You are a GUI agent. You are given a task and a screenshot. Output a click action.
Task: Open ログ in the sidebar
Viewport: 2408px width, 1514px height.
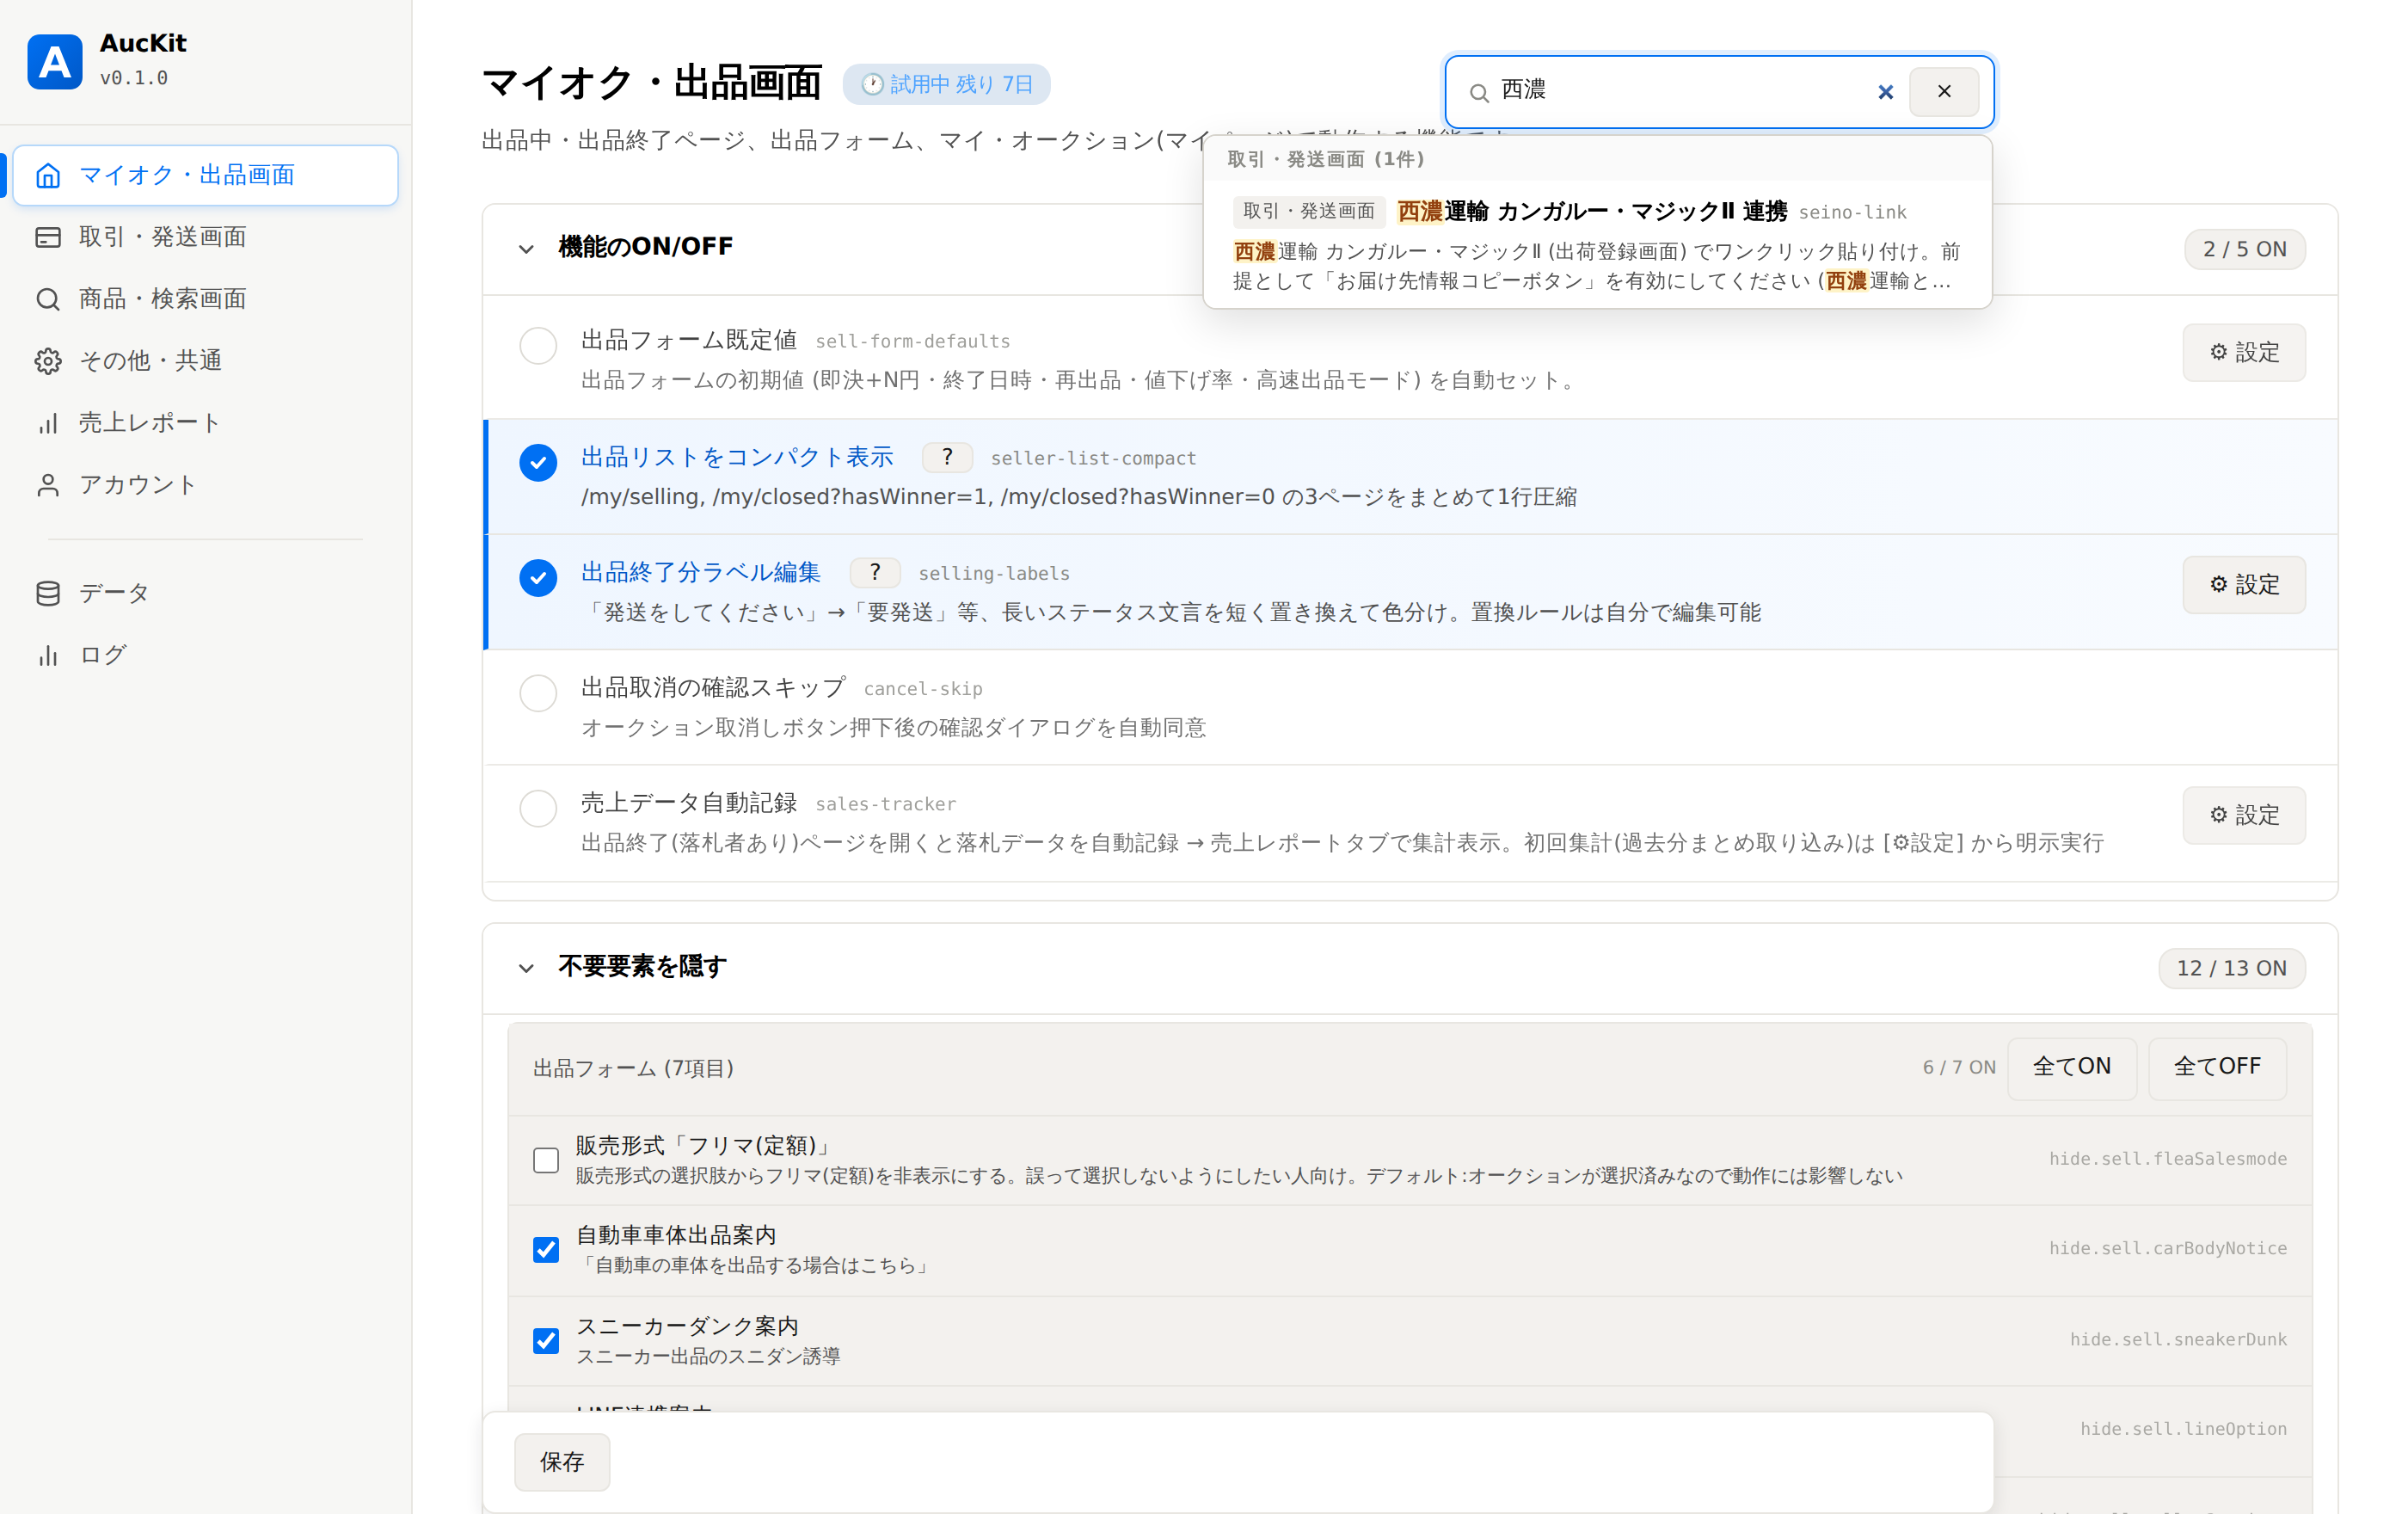coord(205,655)
